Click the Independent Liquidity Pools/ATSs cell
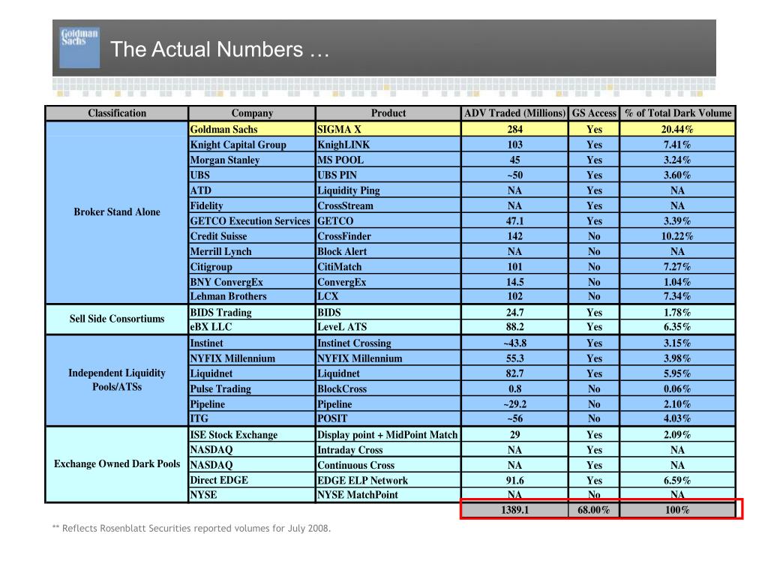This screenshot has width=768, height=576. 117,380
